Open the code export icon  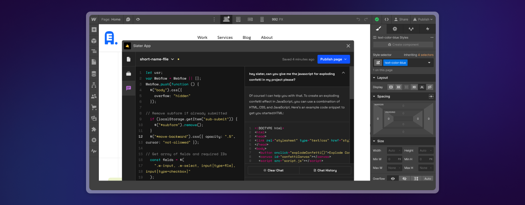[387, 19]
